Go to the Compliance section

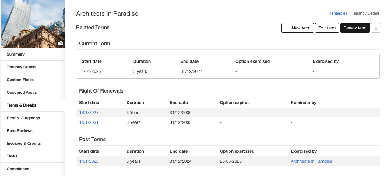[18, 169]
